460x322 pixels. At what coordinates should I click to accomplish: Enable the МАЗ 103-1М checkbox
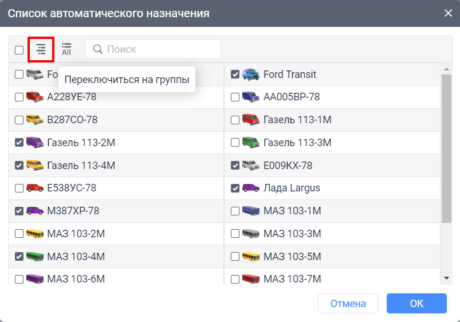tap(235, 211)
